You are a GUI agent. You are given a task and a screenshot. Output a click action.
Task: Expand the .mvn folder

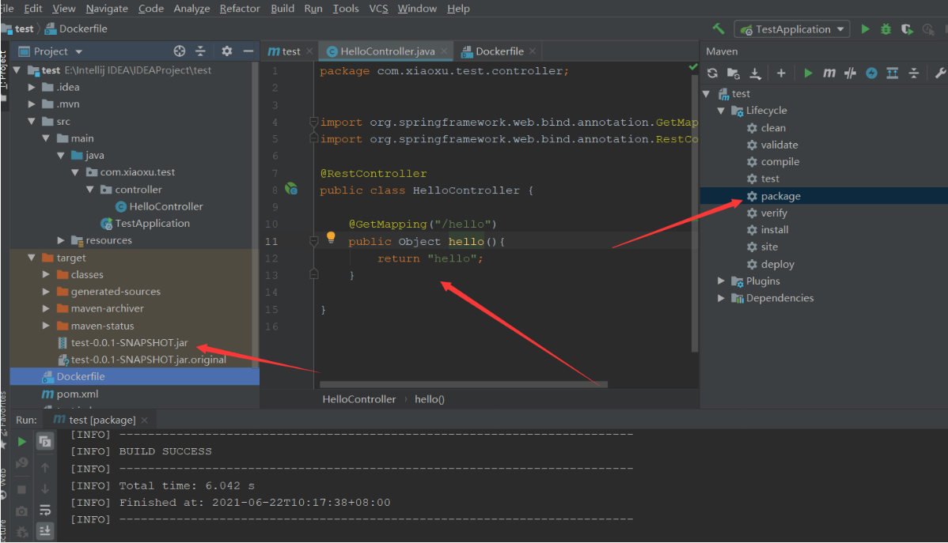click(x=32, y=104)
